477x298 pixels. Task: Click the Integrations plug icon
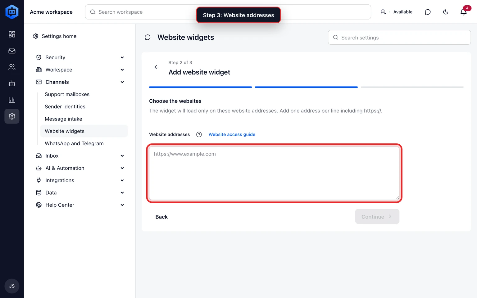click(x=39, y=180)
